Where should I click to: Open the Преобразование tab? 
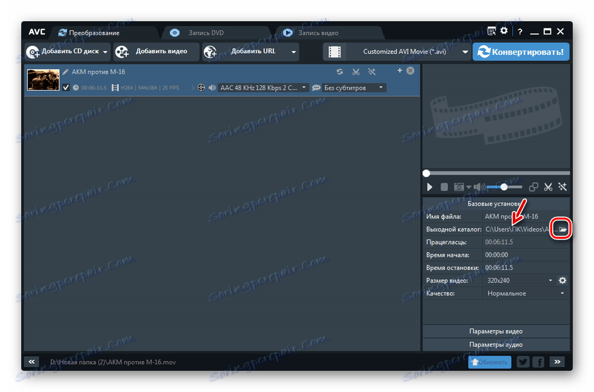coord(104,33)
